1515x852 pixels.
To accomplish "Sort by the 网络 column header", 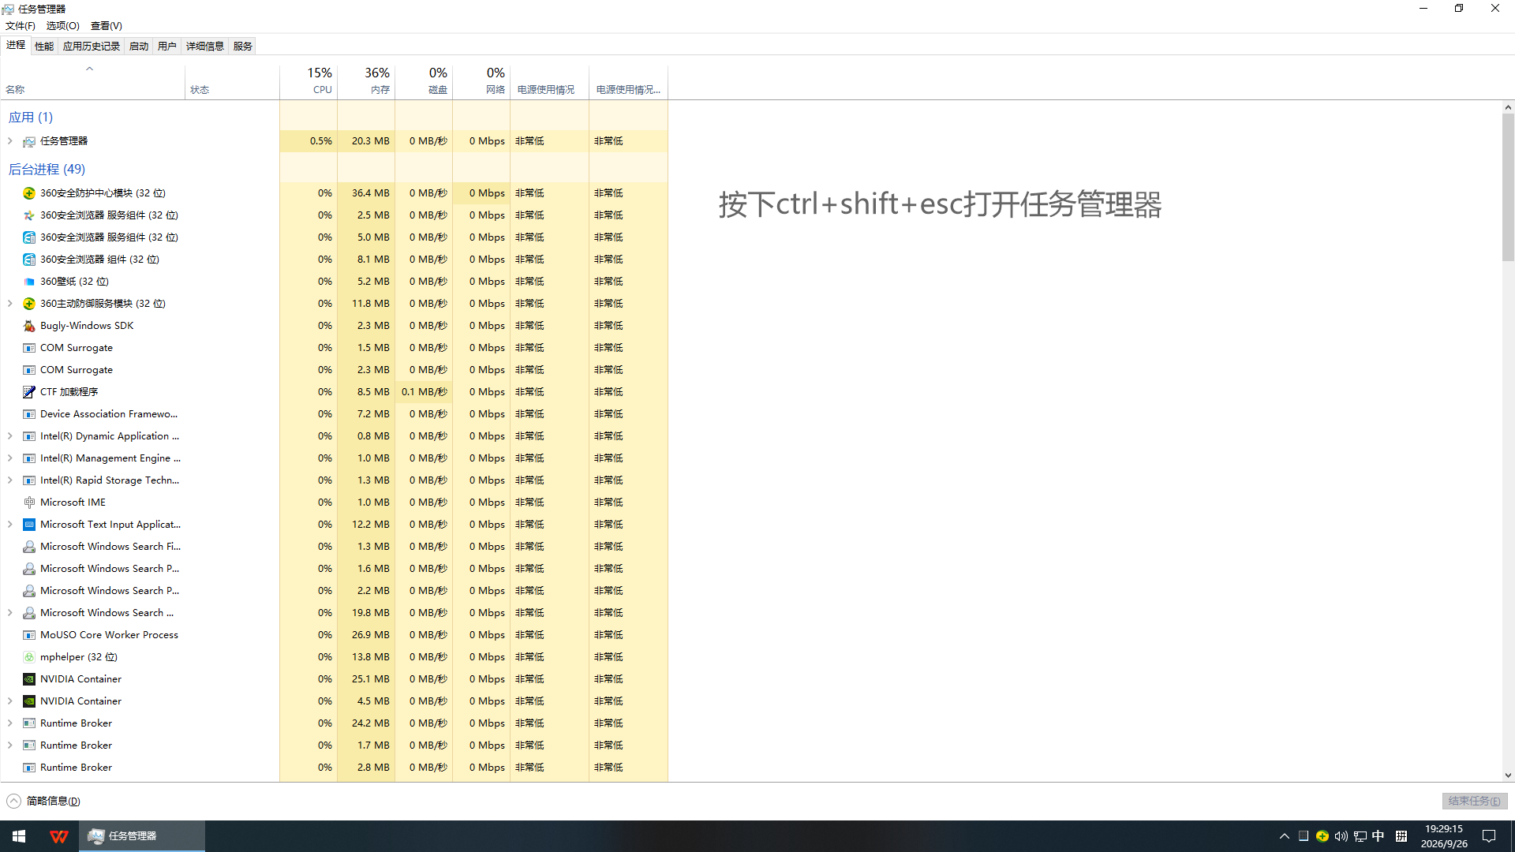I will (x=481, y=81).
